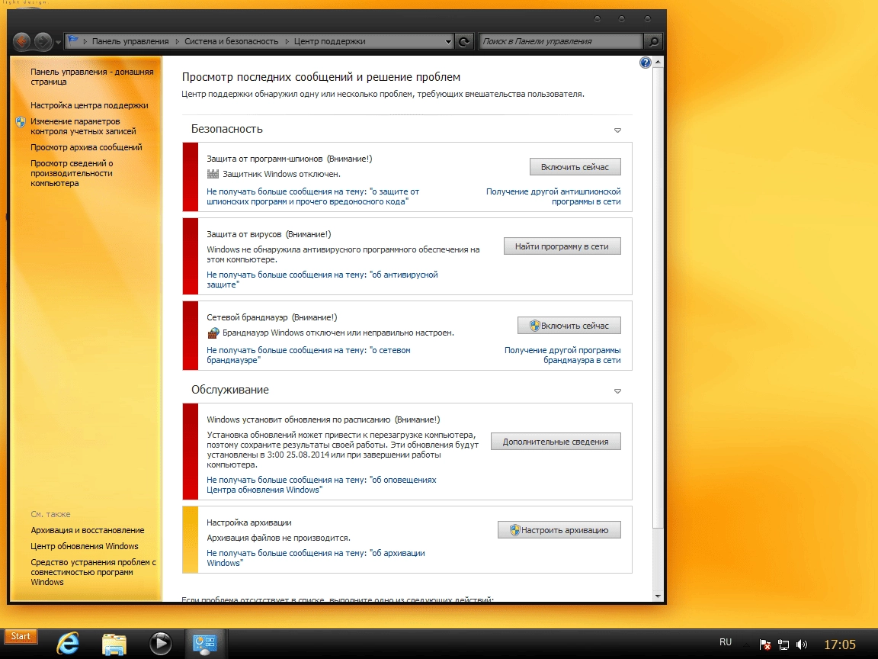Expand breadcrumb arrow after 'Панель управления'
Viewport: 878px width, 659px height.
point(177,41)
